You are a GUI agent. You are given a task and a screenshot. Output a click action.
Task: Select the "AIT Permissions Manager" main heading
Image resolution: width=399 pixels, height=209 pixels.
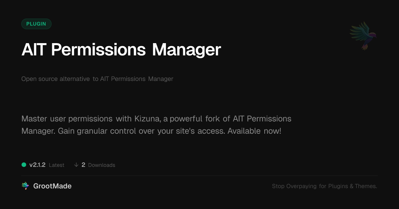point(121,50)
